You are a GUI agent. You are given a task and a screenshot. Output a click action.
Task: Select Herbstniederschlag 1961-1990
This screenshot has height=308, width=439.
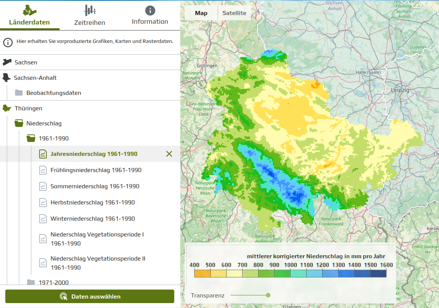point(92,202)
